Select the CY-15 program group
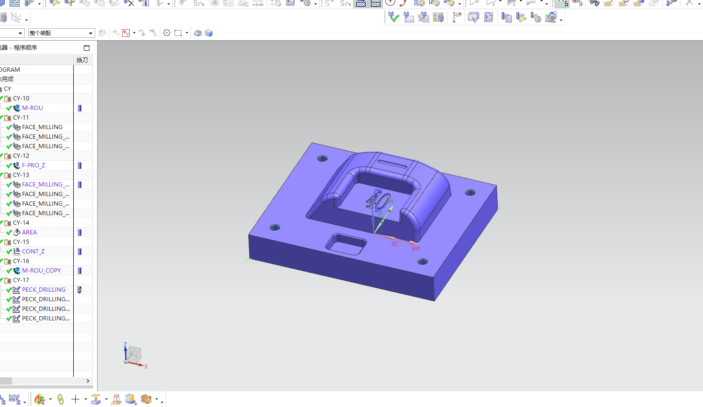This screenshot has width=703, height=407. (21, 242)
